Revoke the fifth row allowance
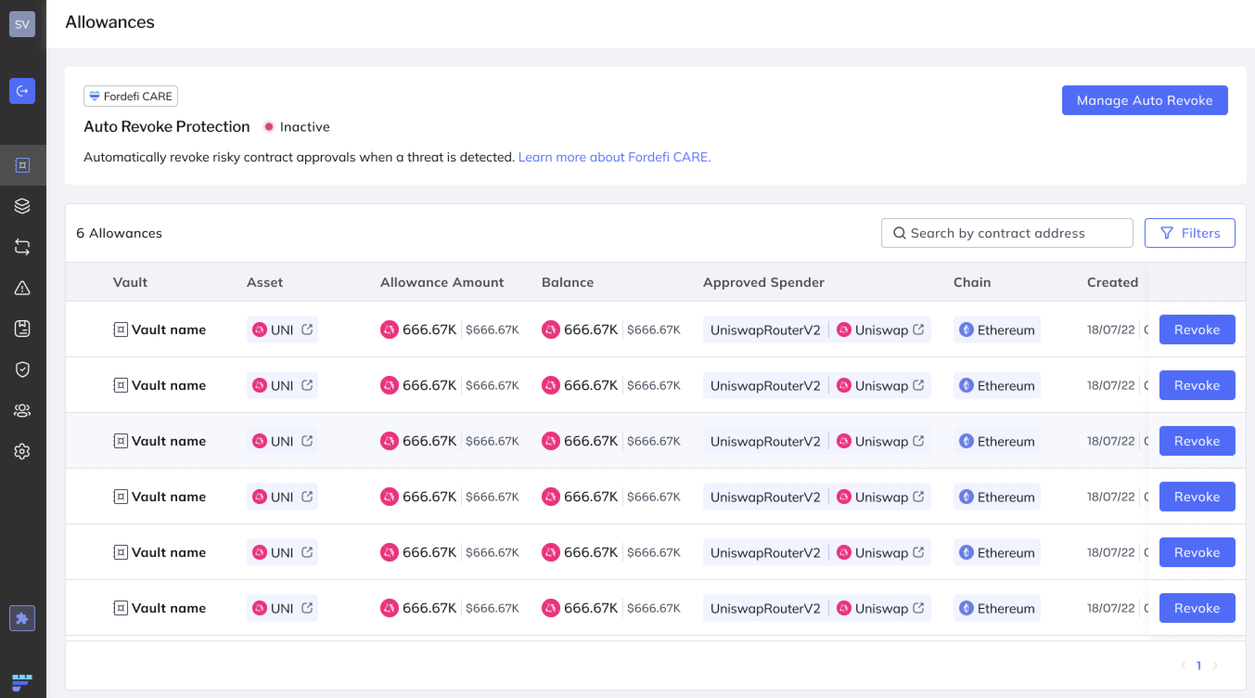The width and height of the screenshot is (1255, 698). click(1197, 552)
